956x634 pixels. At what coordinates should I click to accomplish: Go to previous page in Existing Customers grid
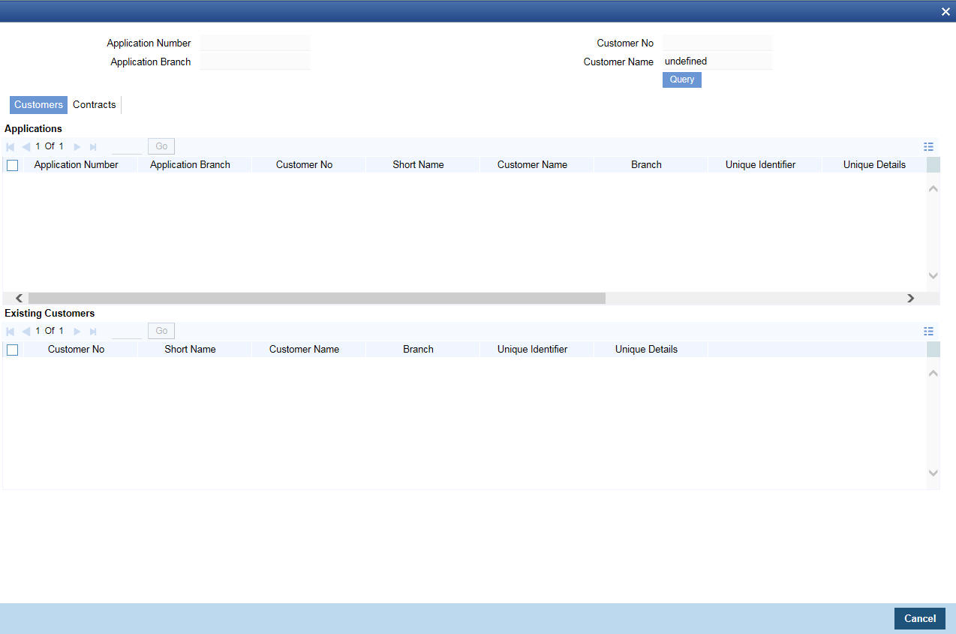pyautogui.click(x=26, y=331)
